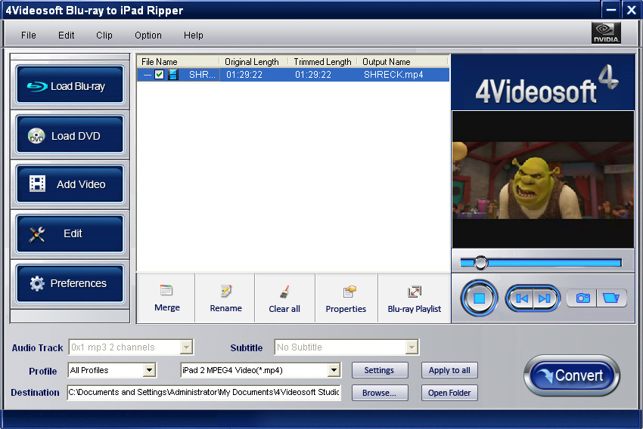Open Preferences with the gear icon
This screenshot has width=643, height=429.
click(x=69, y=283)
